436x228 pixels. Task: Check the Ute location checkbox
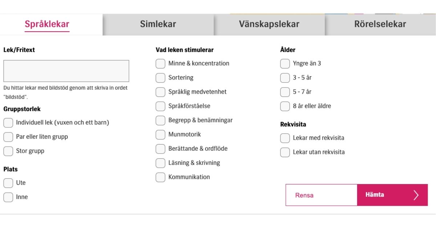8,183
